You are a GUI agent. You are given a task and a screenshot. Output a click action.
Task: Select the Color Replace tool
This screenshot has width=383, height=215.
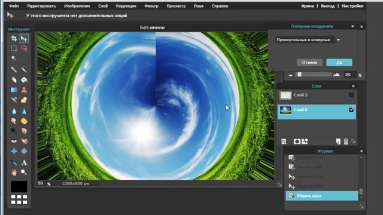pos(14,100)
